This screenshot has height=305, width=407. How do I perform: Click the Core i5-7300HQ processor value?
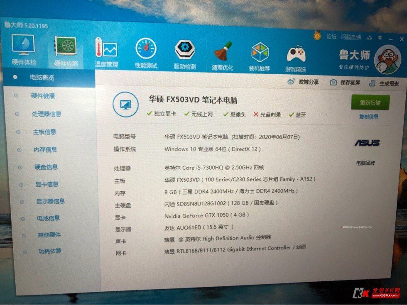[214, 168]
